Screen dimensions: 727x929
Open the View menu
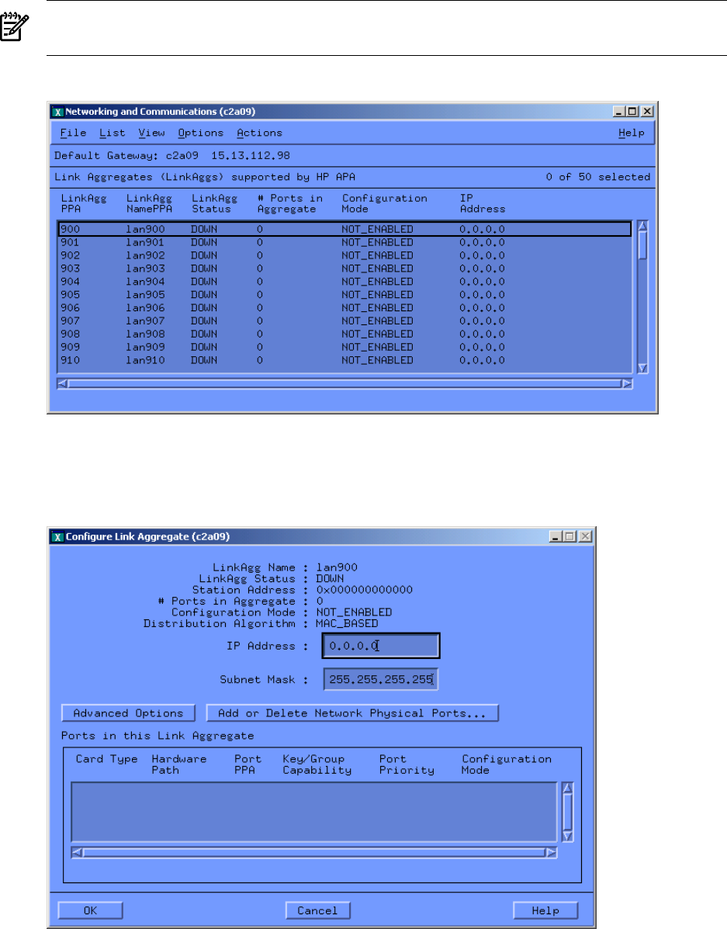151,133
